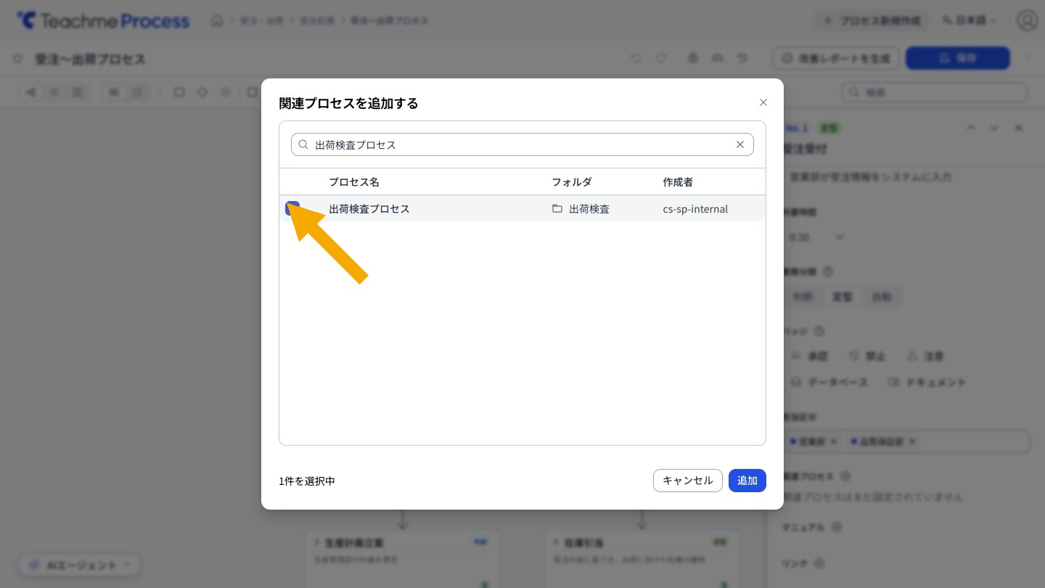The image size is (1045, 588).
Task: Select the 判断 classification tab
Action: pyautogui.click(x=803, y=296)
